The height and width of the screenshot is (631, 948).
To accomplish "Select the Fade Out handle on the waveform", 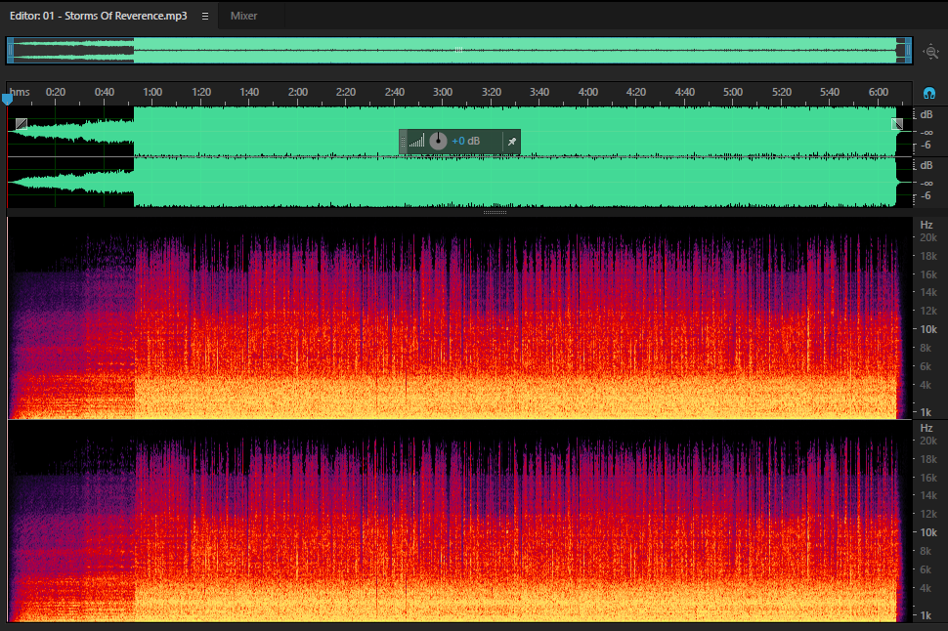I will [897, 124].
